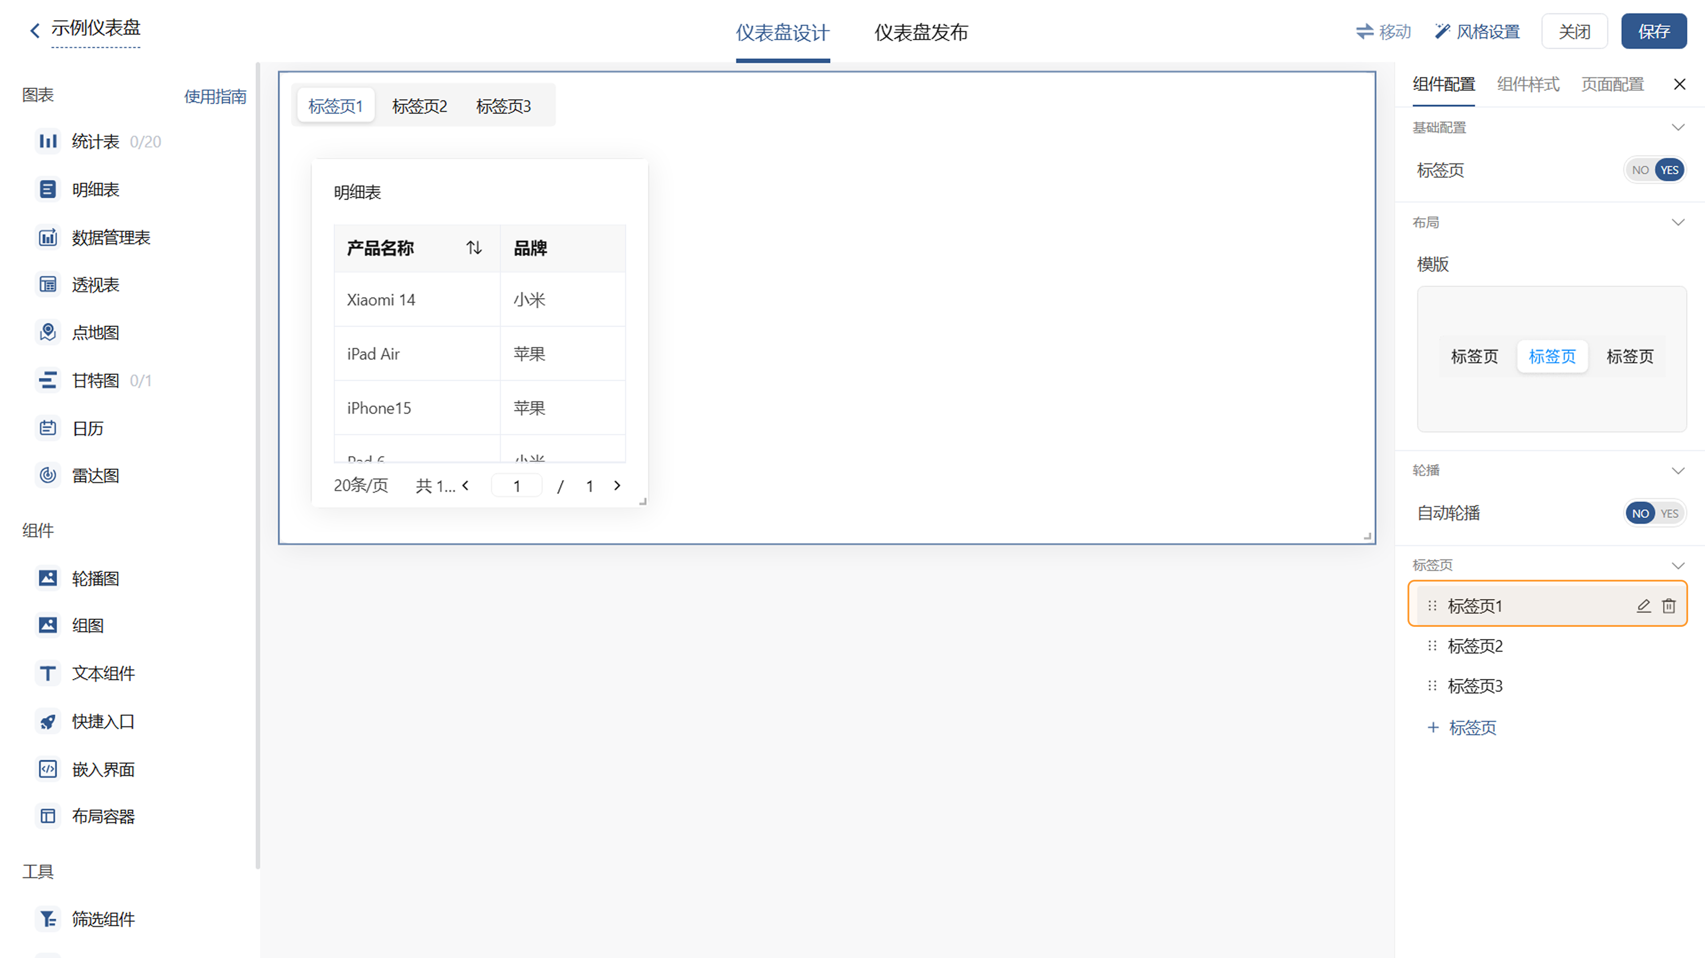Click the delete trash icon on 标签页1
Image resolution: width=1705 pixels, height=958 pixels.
click(1669, 606)
